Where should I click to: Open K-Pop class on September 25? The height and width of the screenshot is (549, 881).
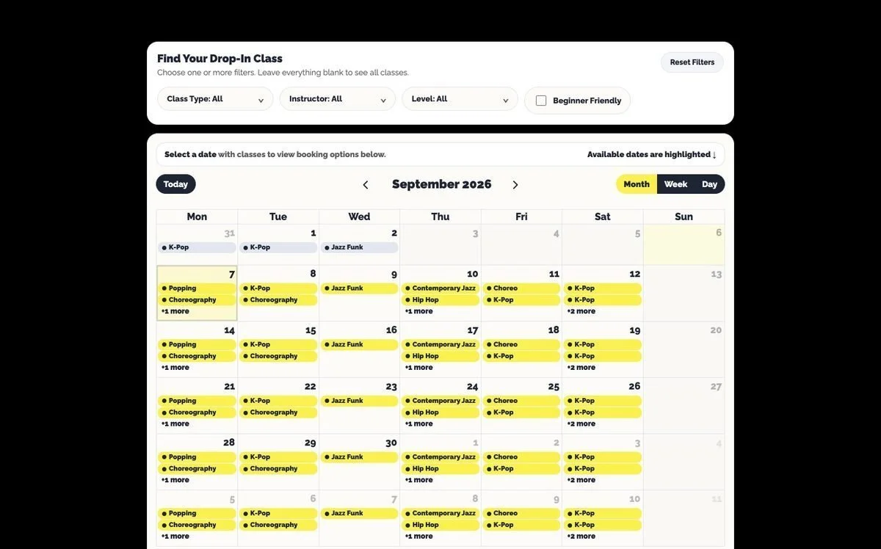(x=522, y=412)
